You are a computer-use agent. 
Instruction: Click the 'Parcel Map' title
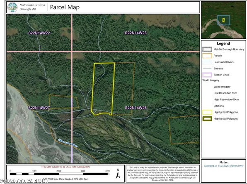pyautogui.click(x=65, y=7)
